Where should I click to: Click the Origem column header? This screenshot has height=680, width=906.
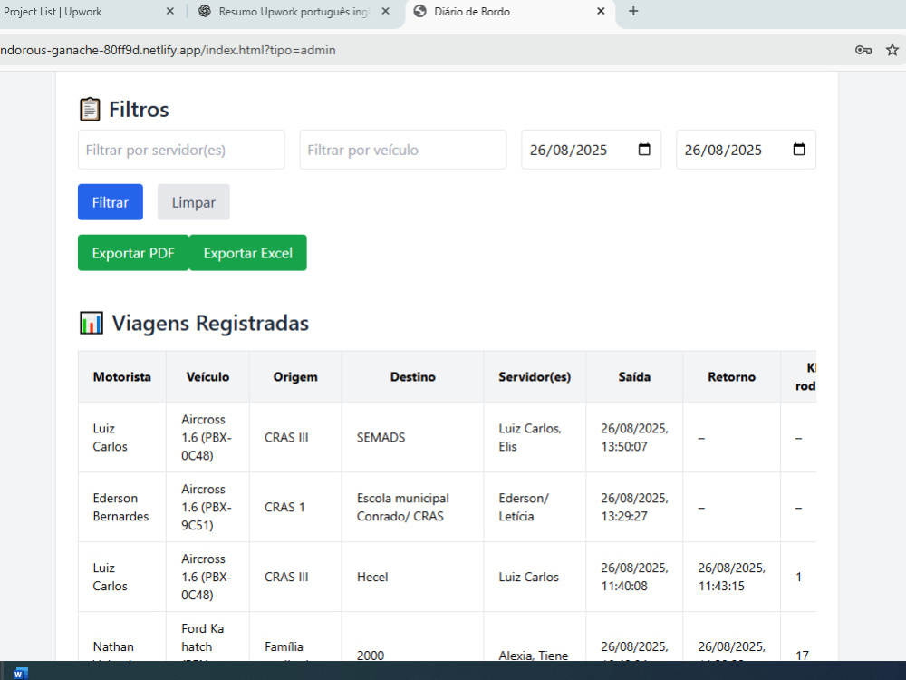(x=295, y=377)
